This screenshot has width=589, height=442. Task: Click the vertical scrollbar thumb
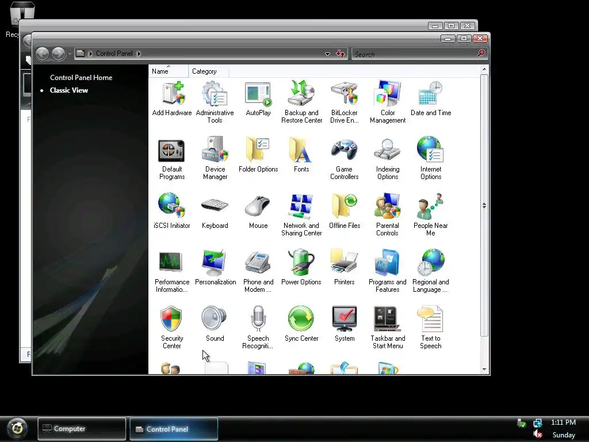pyautogui.click(x=484, y=205)
